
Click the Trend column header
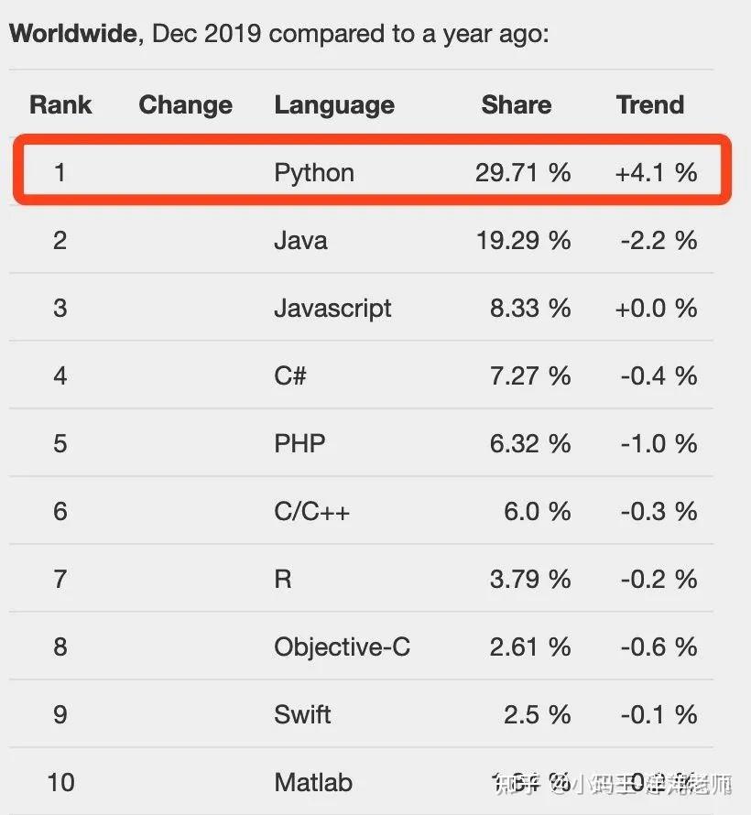point(650,104)
